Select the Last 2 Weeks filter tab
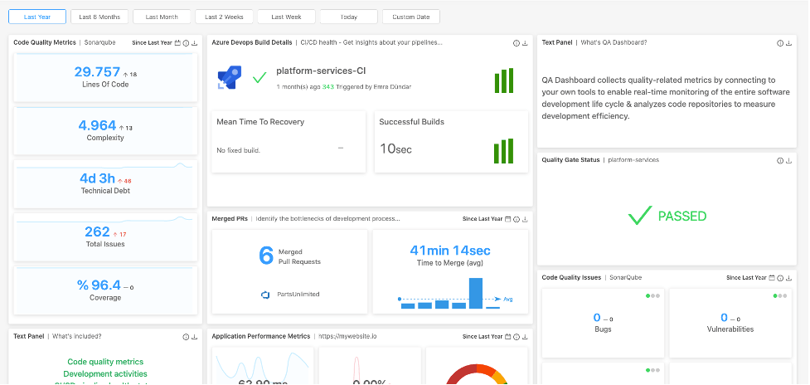Viewport: 810px width, 385px height. [x=224, y=17]
